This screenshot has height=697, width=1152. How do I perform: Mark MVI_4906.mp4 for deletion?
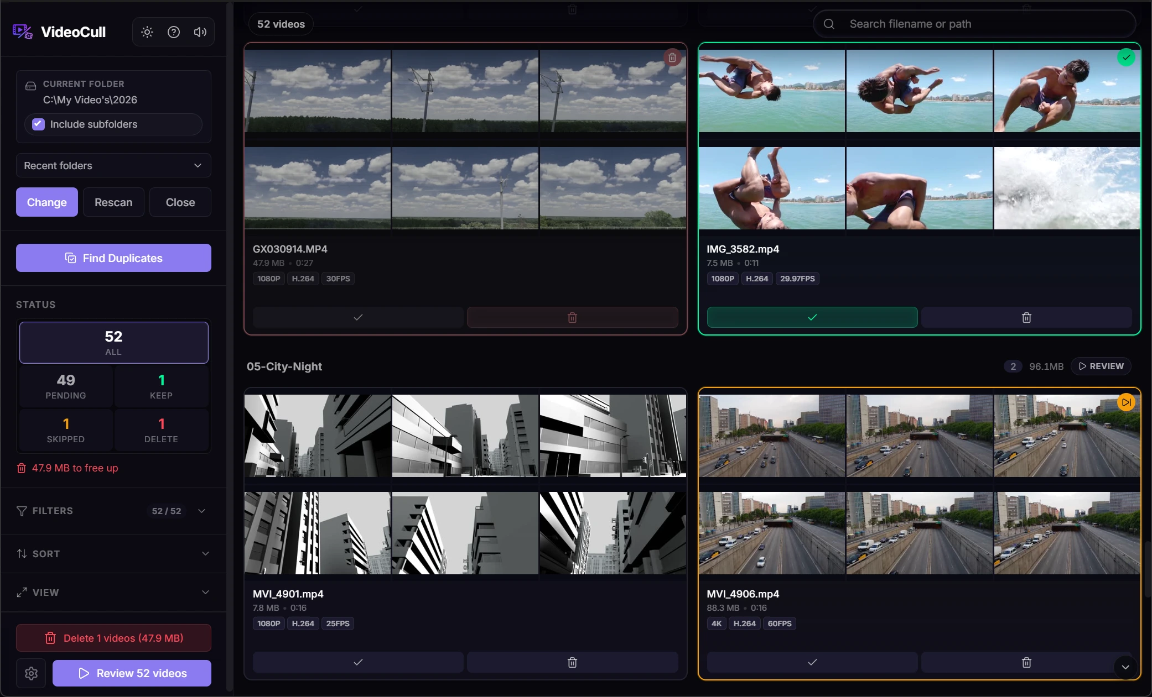[x=1026, y=662]
